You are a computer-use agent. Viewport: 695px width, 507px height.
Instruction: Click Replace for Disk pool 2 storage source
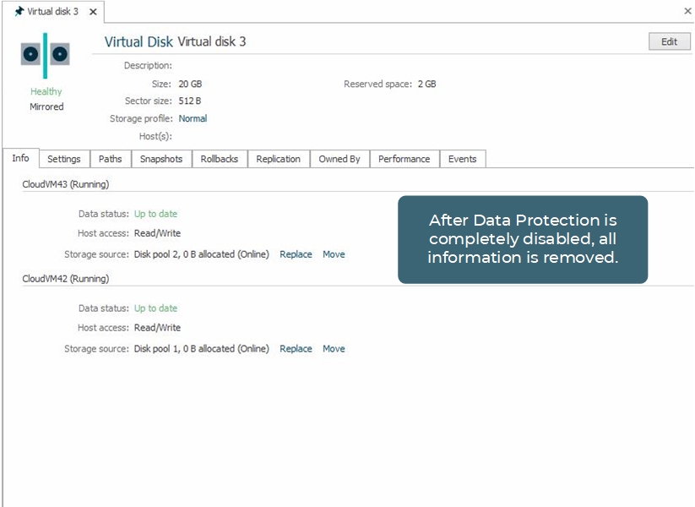[x=296, y=254]
